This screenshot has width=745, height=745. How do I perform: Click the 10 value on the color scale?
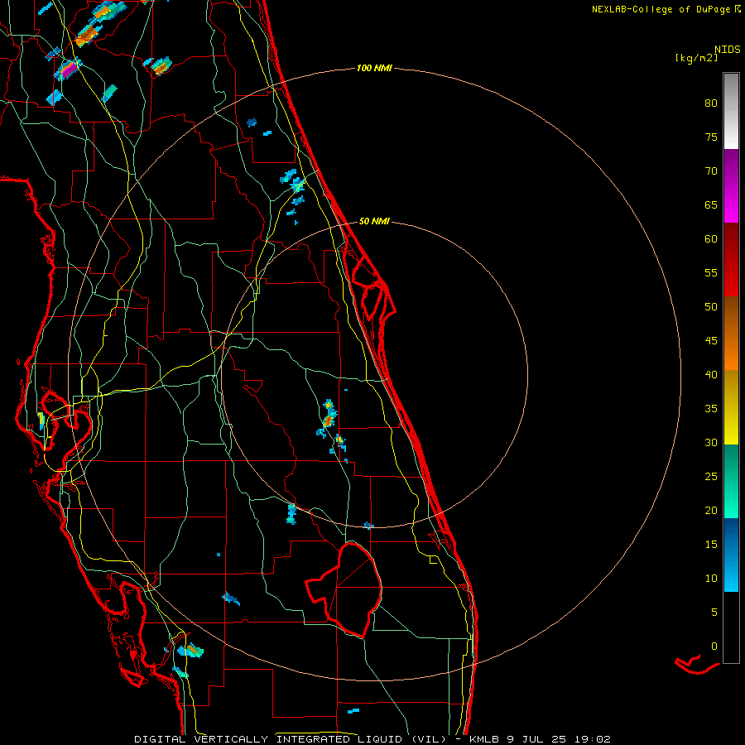(x=711, y=579)
